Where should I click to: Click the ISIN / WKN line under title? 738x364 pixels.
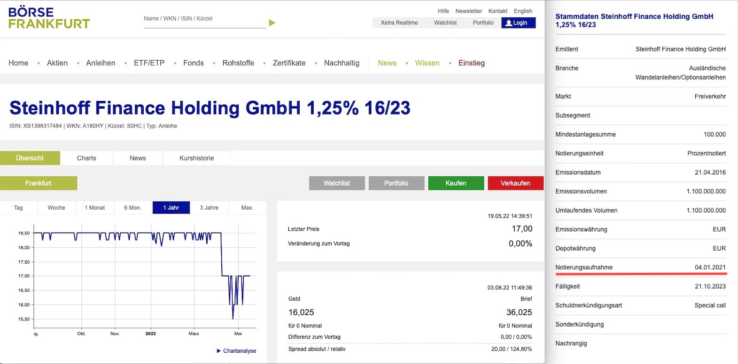coord(93,126)
